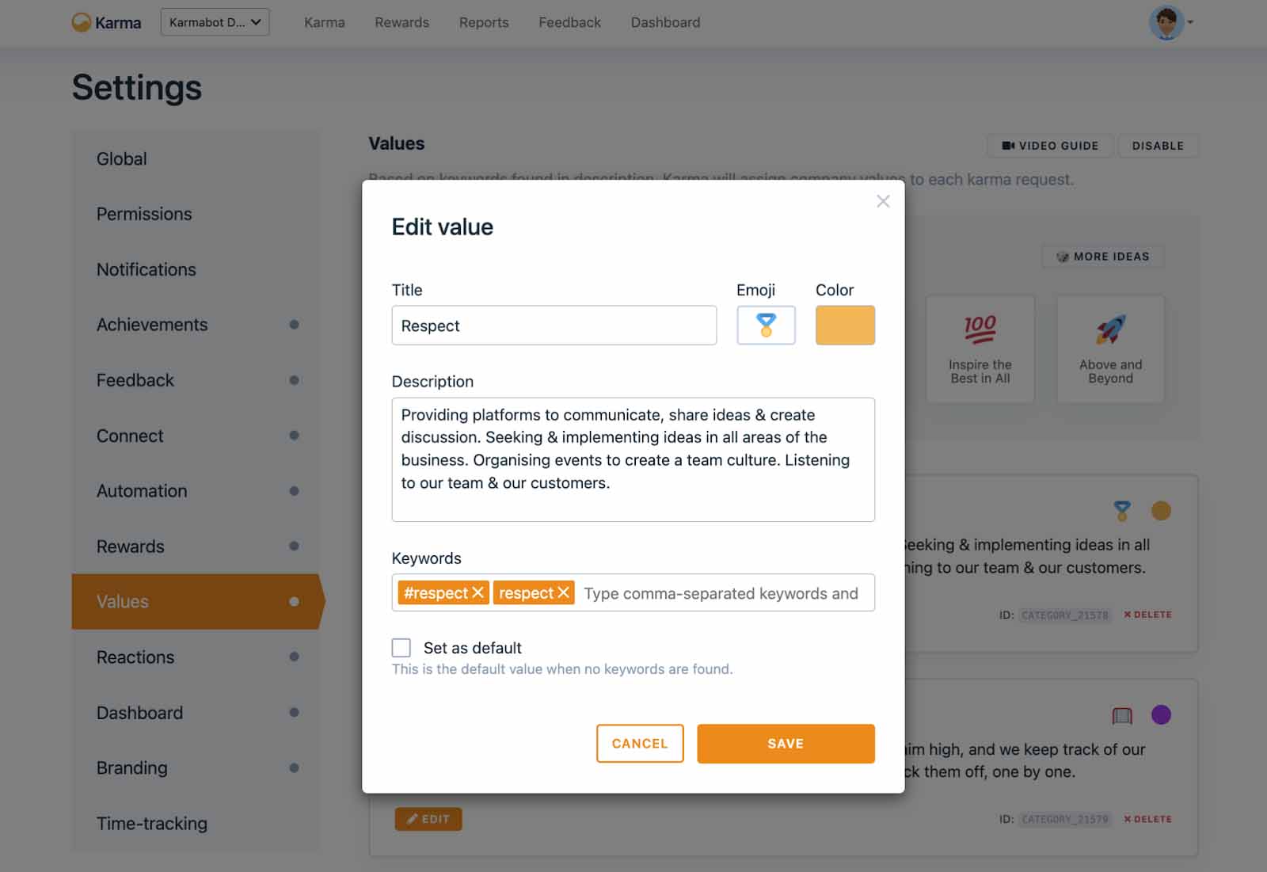1267x872 pixels.
Task: Remove the #respect keyword tag
Action: (478, 592)
